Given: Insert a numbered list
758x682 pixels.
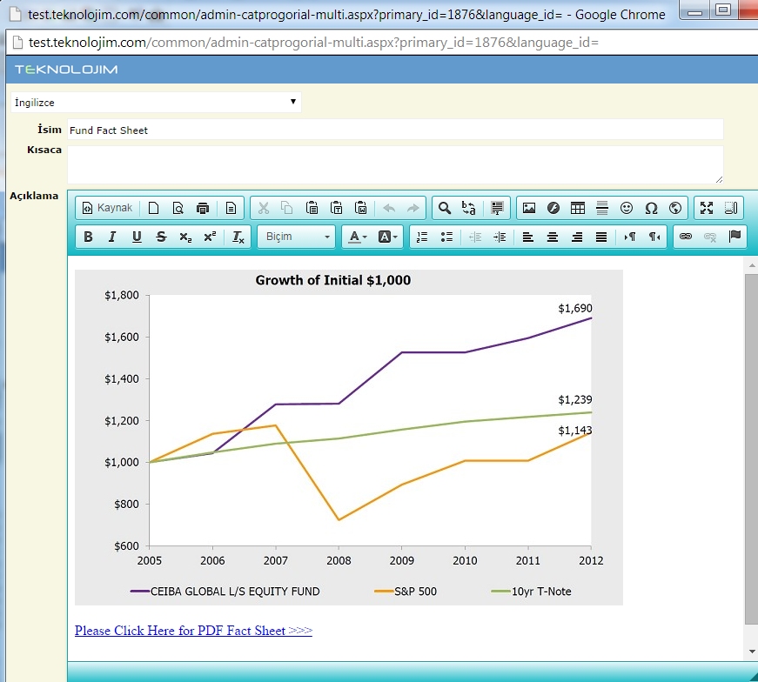Looking at the screenshot, I should click(x=422, y=237).
